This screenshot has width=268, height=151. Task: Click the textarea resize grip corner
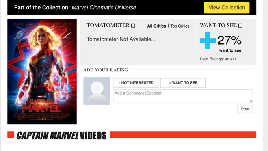251,101
